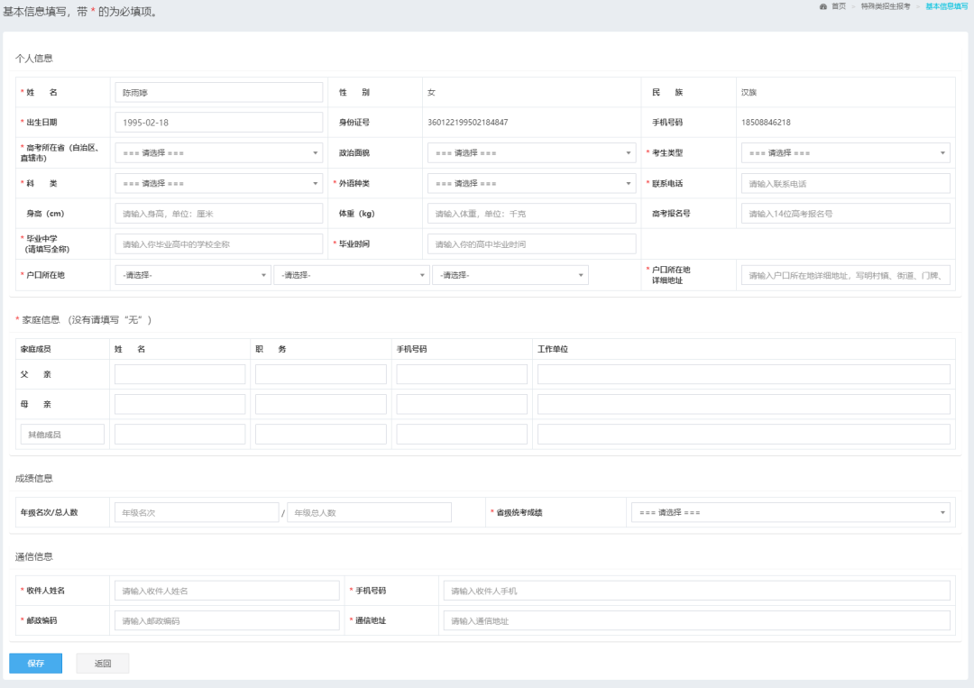This screenshot has height=688, width=974.
Task: Click 基本信息填写 breadcrumb item
Action: coord(946,7)
